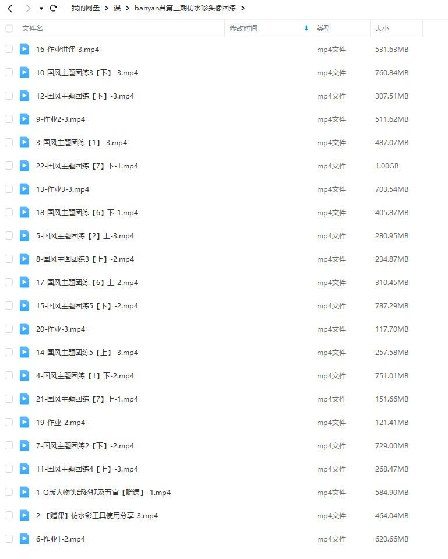The height and width of the screenshot is (559, 448).
Task: Click the video icon of 16-作业讲评-3.mp4
Action: click(24, 49)
